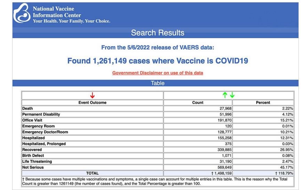Screen dimensions: 303x190
Task: Click the Permanent Disability row label
Action: click(41, 114)
